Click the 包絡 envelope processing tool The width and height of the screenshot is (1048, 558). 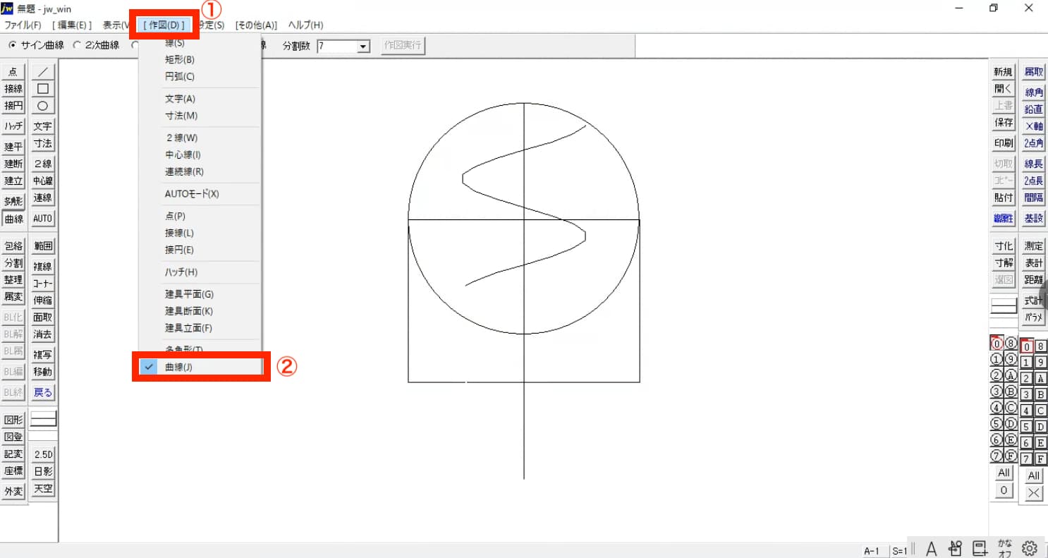click(x=13, y=246)
